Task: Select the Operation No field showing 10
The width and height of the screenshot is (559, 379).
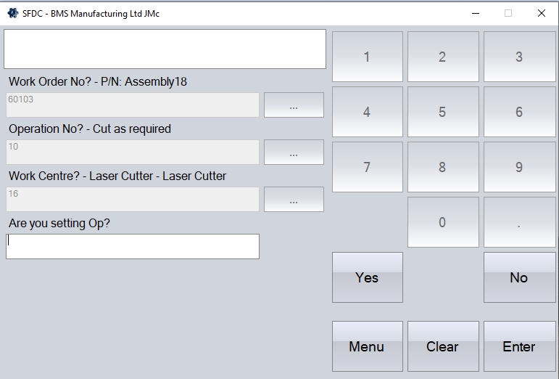Action: pos(133,152)
